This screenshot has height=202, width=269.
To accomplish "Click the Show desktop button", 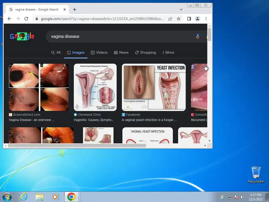I will (x=267, y=197).
